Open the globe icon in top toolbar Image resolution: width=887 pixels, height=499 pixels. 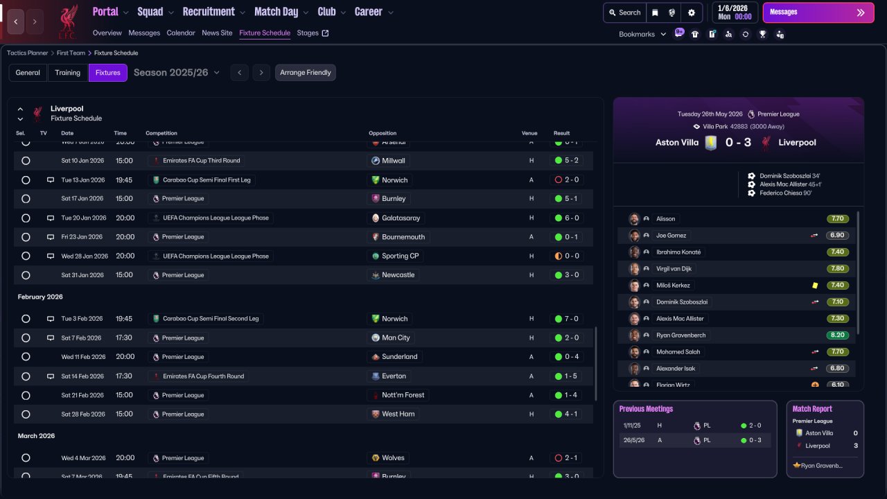(672, 12)
